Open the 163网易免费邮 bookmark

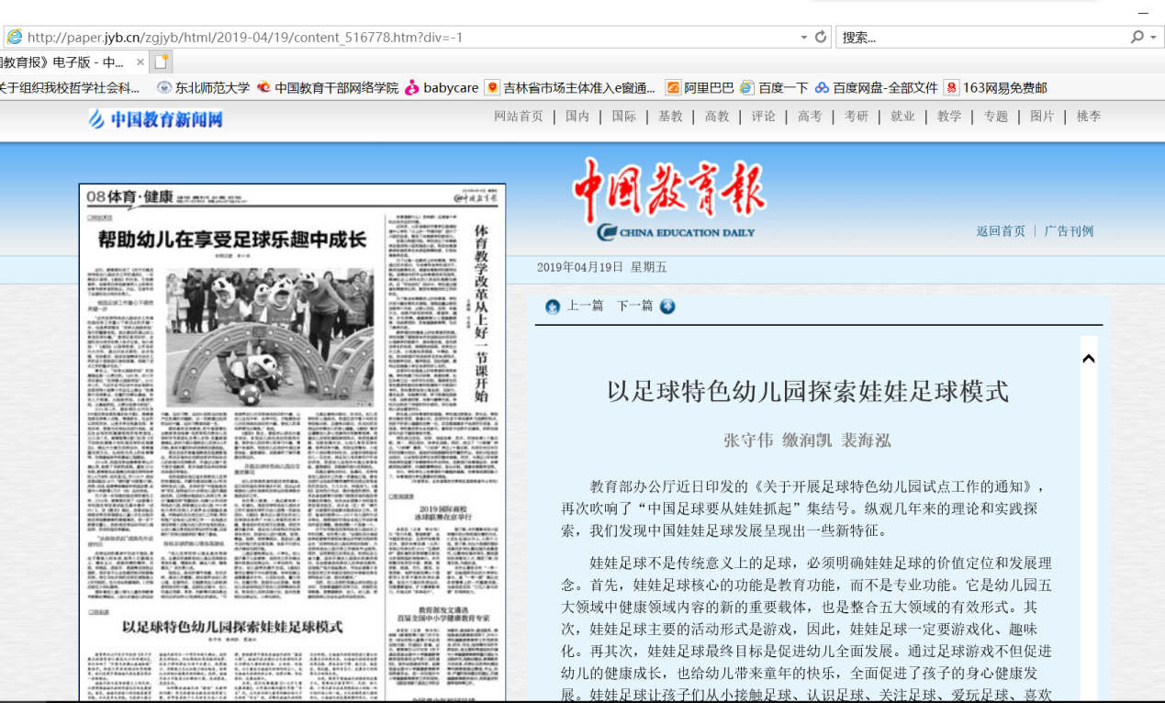996,88
